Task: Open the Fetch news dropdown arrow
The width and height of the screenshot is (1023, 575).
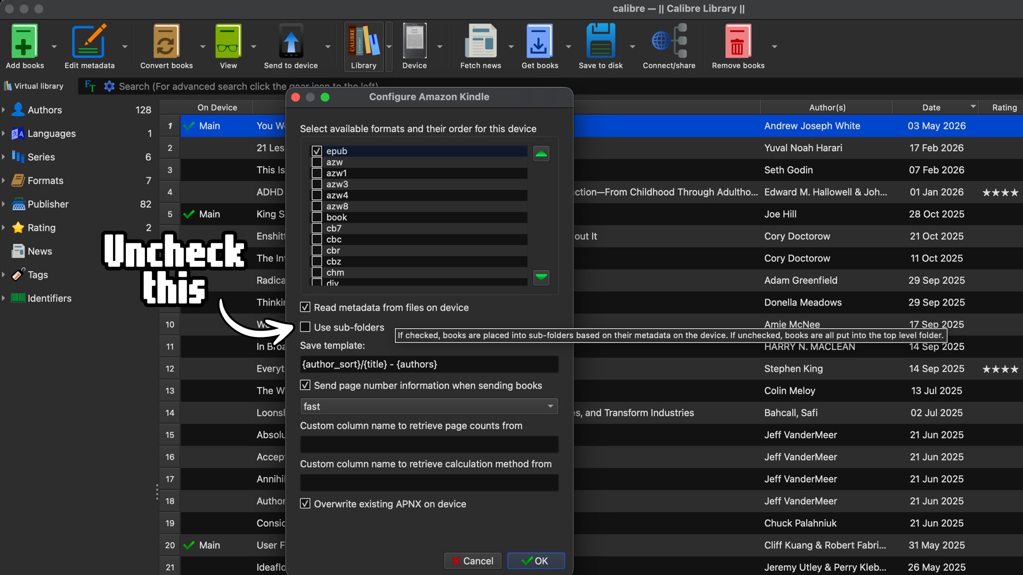Action: click(x=511, y=47)
